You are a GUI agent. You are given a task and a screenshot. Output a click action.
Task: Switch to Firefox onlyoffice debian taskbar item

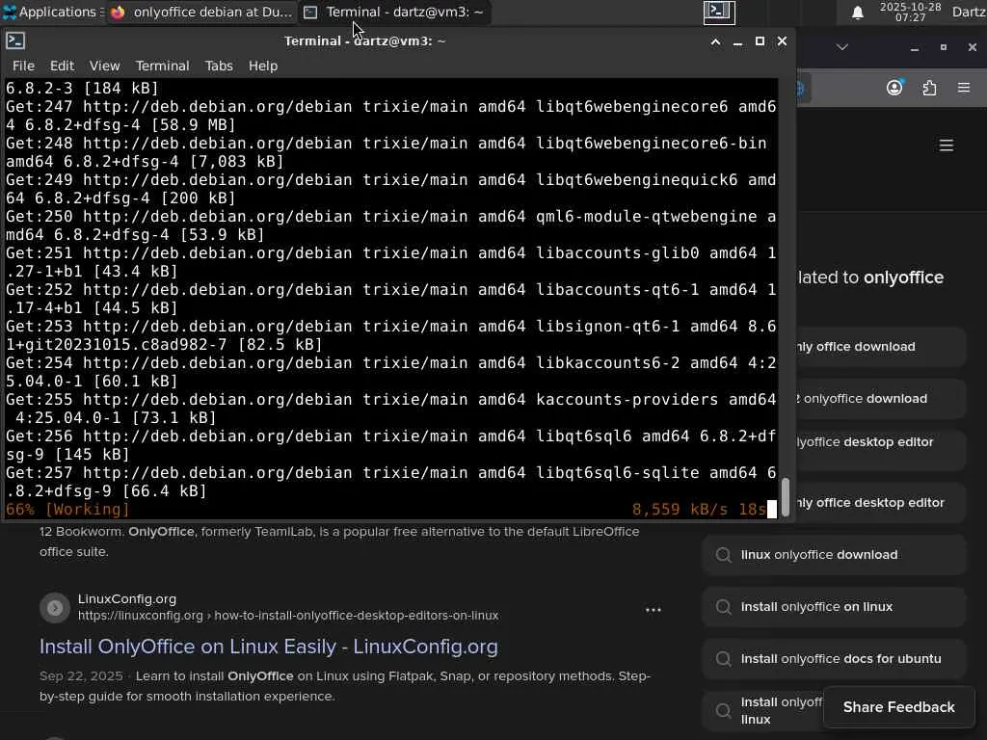201,12
